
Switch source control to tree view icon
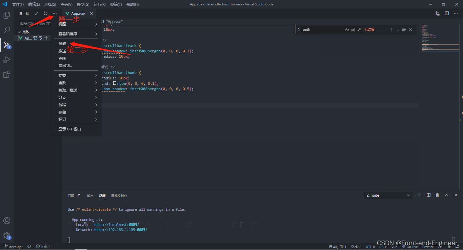coord(27,14)
